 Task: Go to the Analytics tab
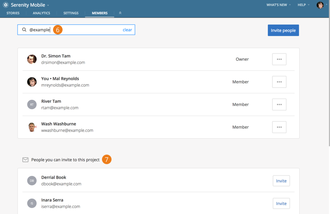pos(41,13)
